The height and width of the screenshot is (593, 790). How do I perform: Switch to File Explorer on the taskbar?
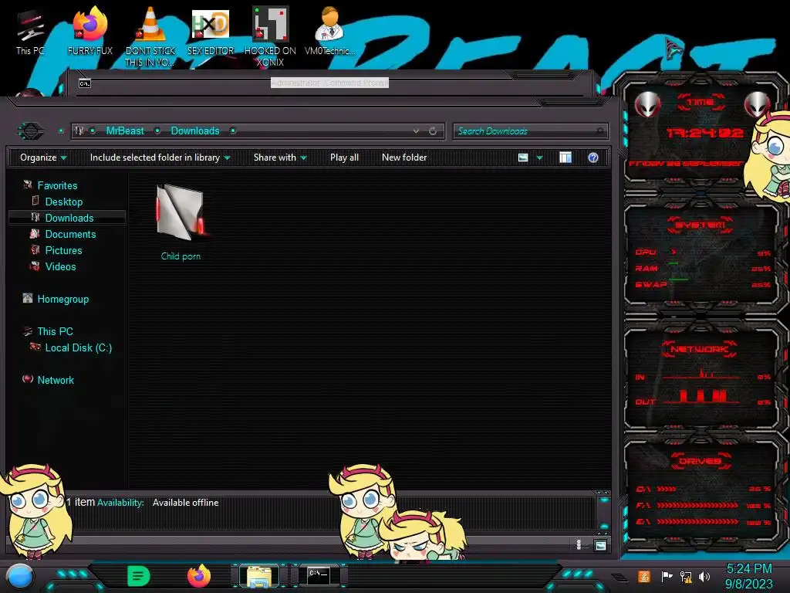(x=259, y=576)
